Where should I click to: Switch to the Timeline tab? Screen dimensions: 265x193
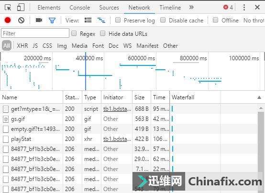(170, 8)
